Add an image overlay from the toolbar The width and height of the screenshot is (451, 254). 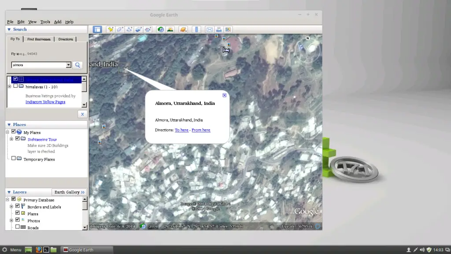[139, 30]
